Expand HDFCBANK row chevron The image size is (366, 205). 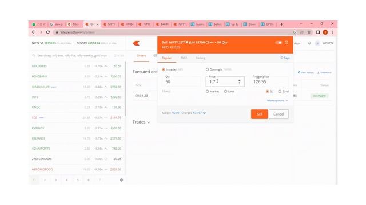(x=106, y=76)
